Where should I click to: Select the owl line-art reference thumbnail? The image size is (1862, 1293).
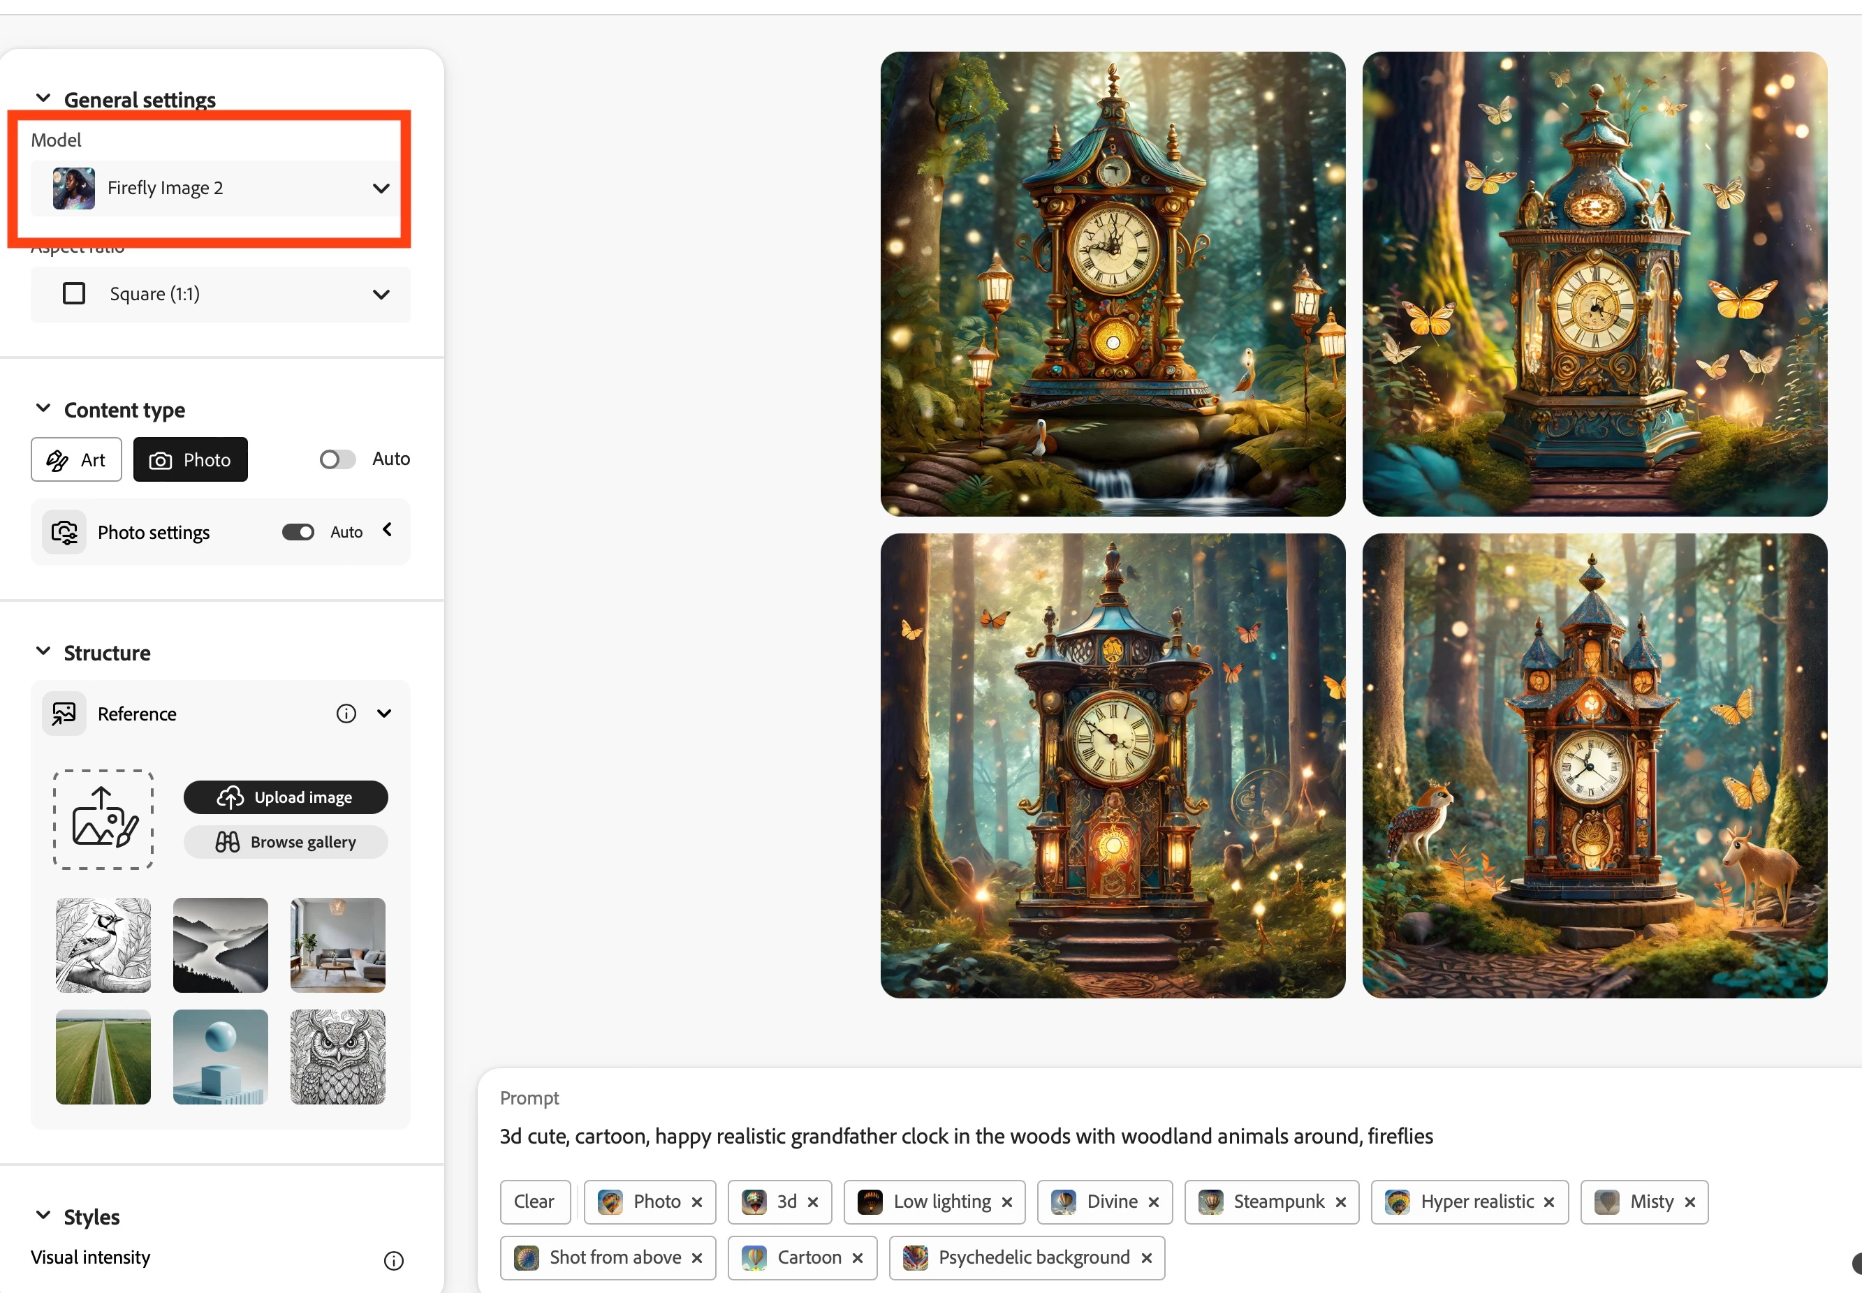click(x=338, y=1057)
